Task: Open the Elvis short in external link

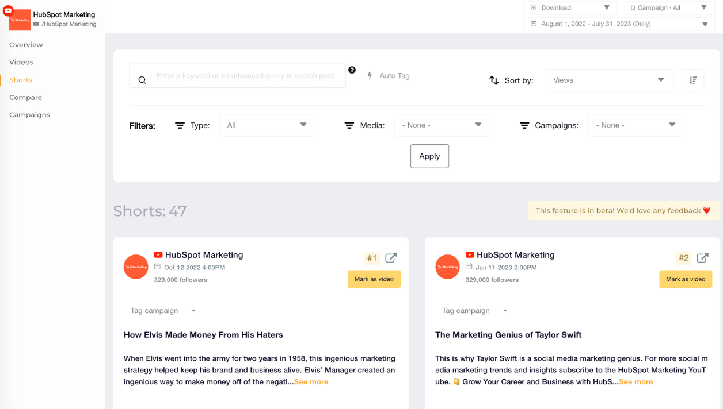Action: (x=391, y=258)
